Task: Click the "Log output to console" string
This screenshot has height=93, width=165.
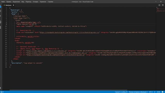Action: pyautogui.click(x=33, y=63)
